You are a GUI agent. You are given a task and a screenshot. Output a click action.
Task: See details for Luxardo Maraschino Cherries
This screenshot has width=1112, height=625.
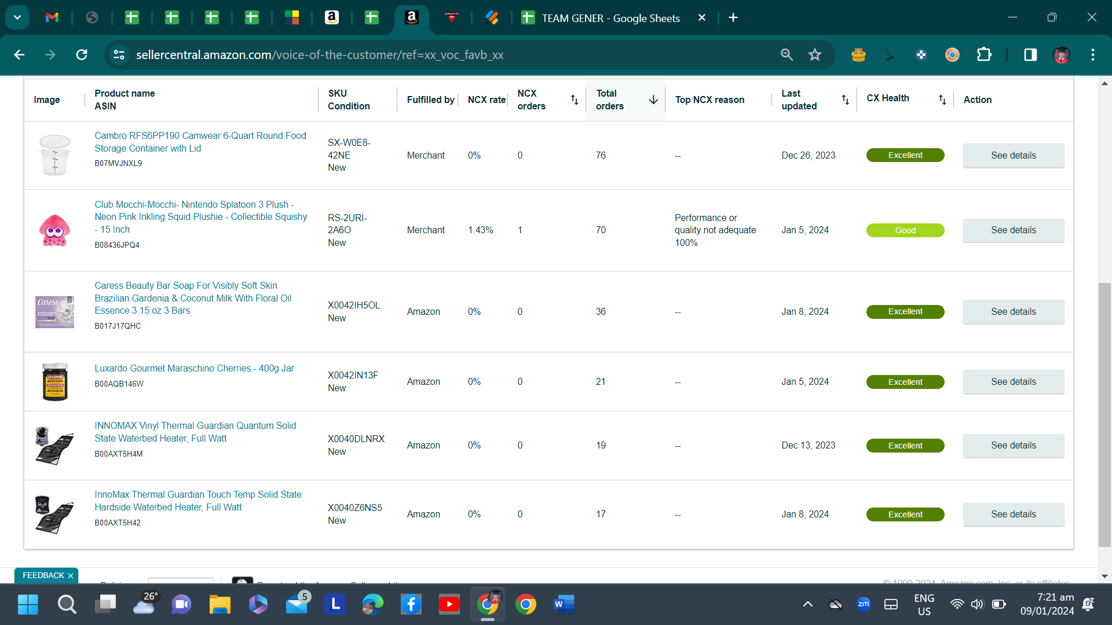click(1013, 382)
